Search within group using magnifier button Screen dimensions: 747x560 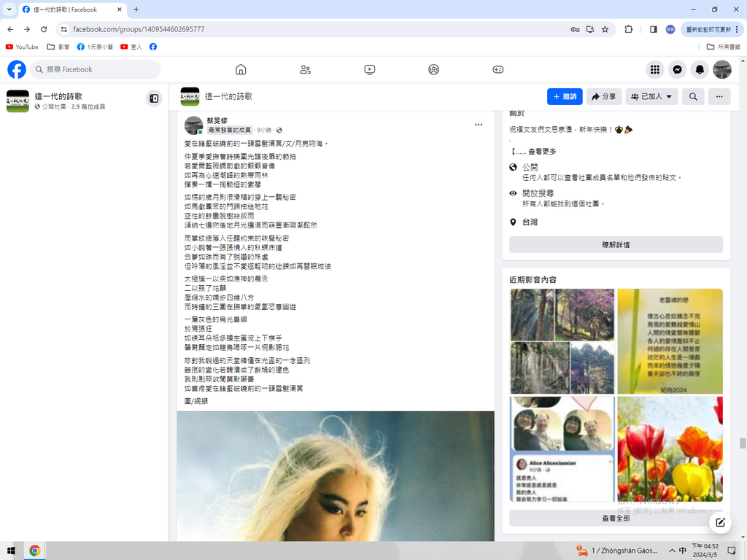(693, 96)
